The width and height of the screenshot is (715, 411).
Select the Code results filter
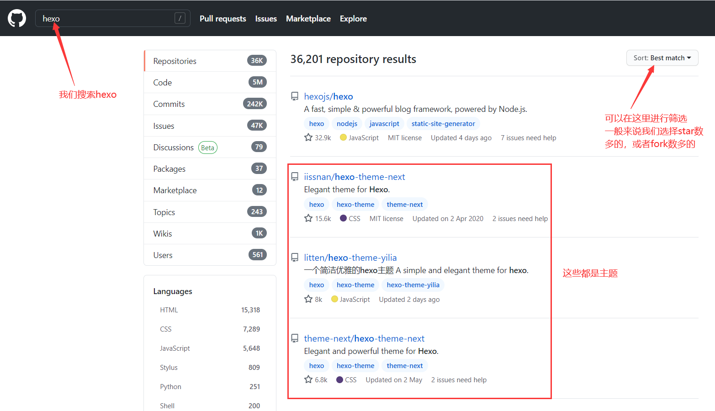[210, 82]
